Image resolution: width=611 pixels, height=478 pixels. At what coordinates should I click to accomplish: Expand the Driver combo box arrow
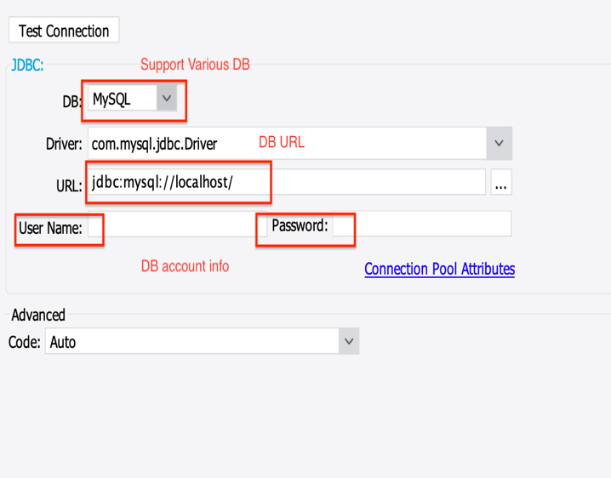[x=500, y=144]
